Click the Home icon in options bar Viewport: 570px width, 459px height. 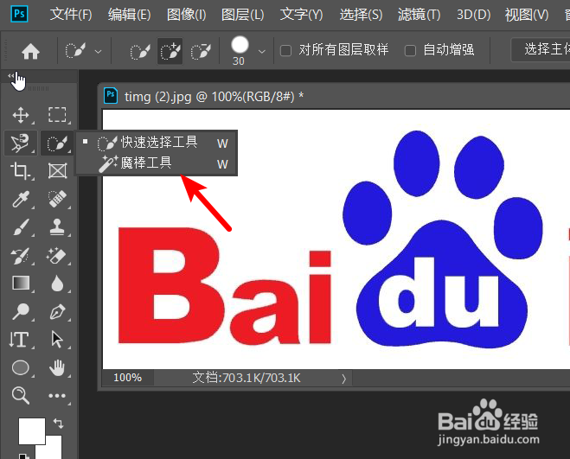[x=30, y=51]
